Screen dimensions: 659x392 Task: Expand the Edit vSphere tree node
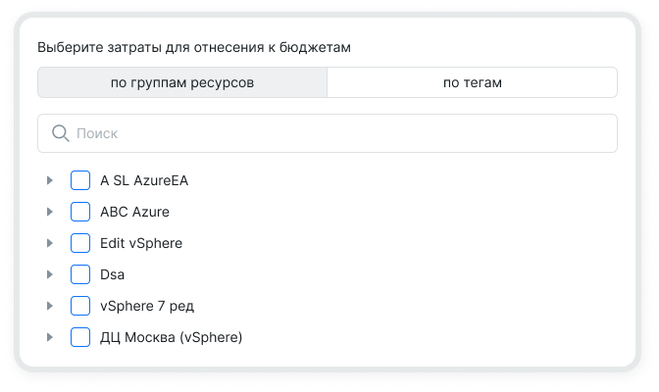point(49,243)
